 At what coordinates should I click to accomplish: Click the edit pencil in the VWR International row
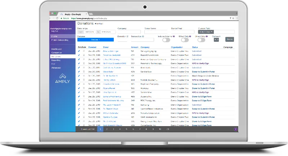pyautogui.click(x=79, y=117)
